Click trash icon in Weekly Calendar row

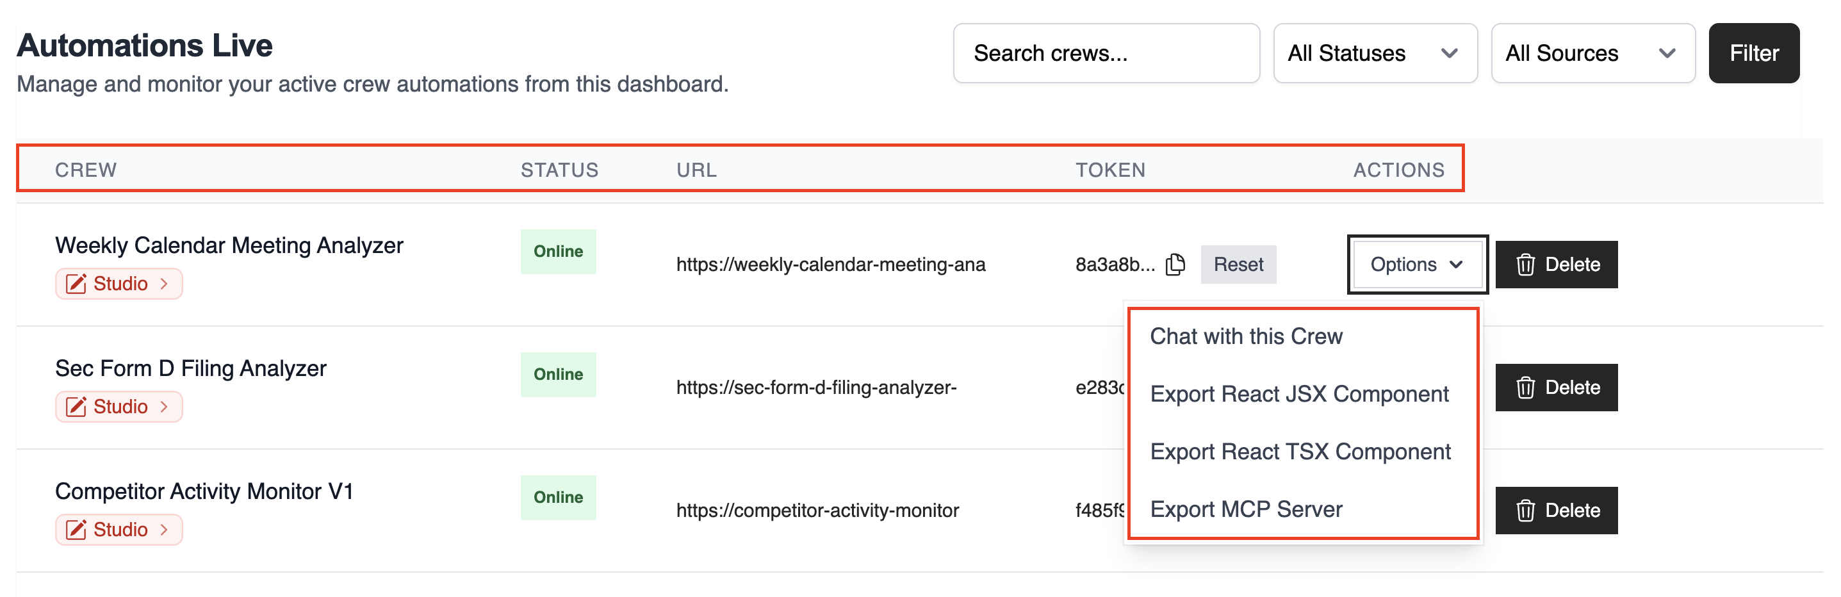point(1525,265)
